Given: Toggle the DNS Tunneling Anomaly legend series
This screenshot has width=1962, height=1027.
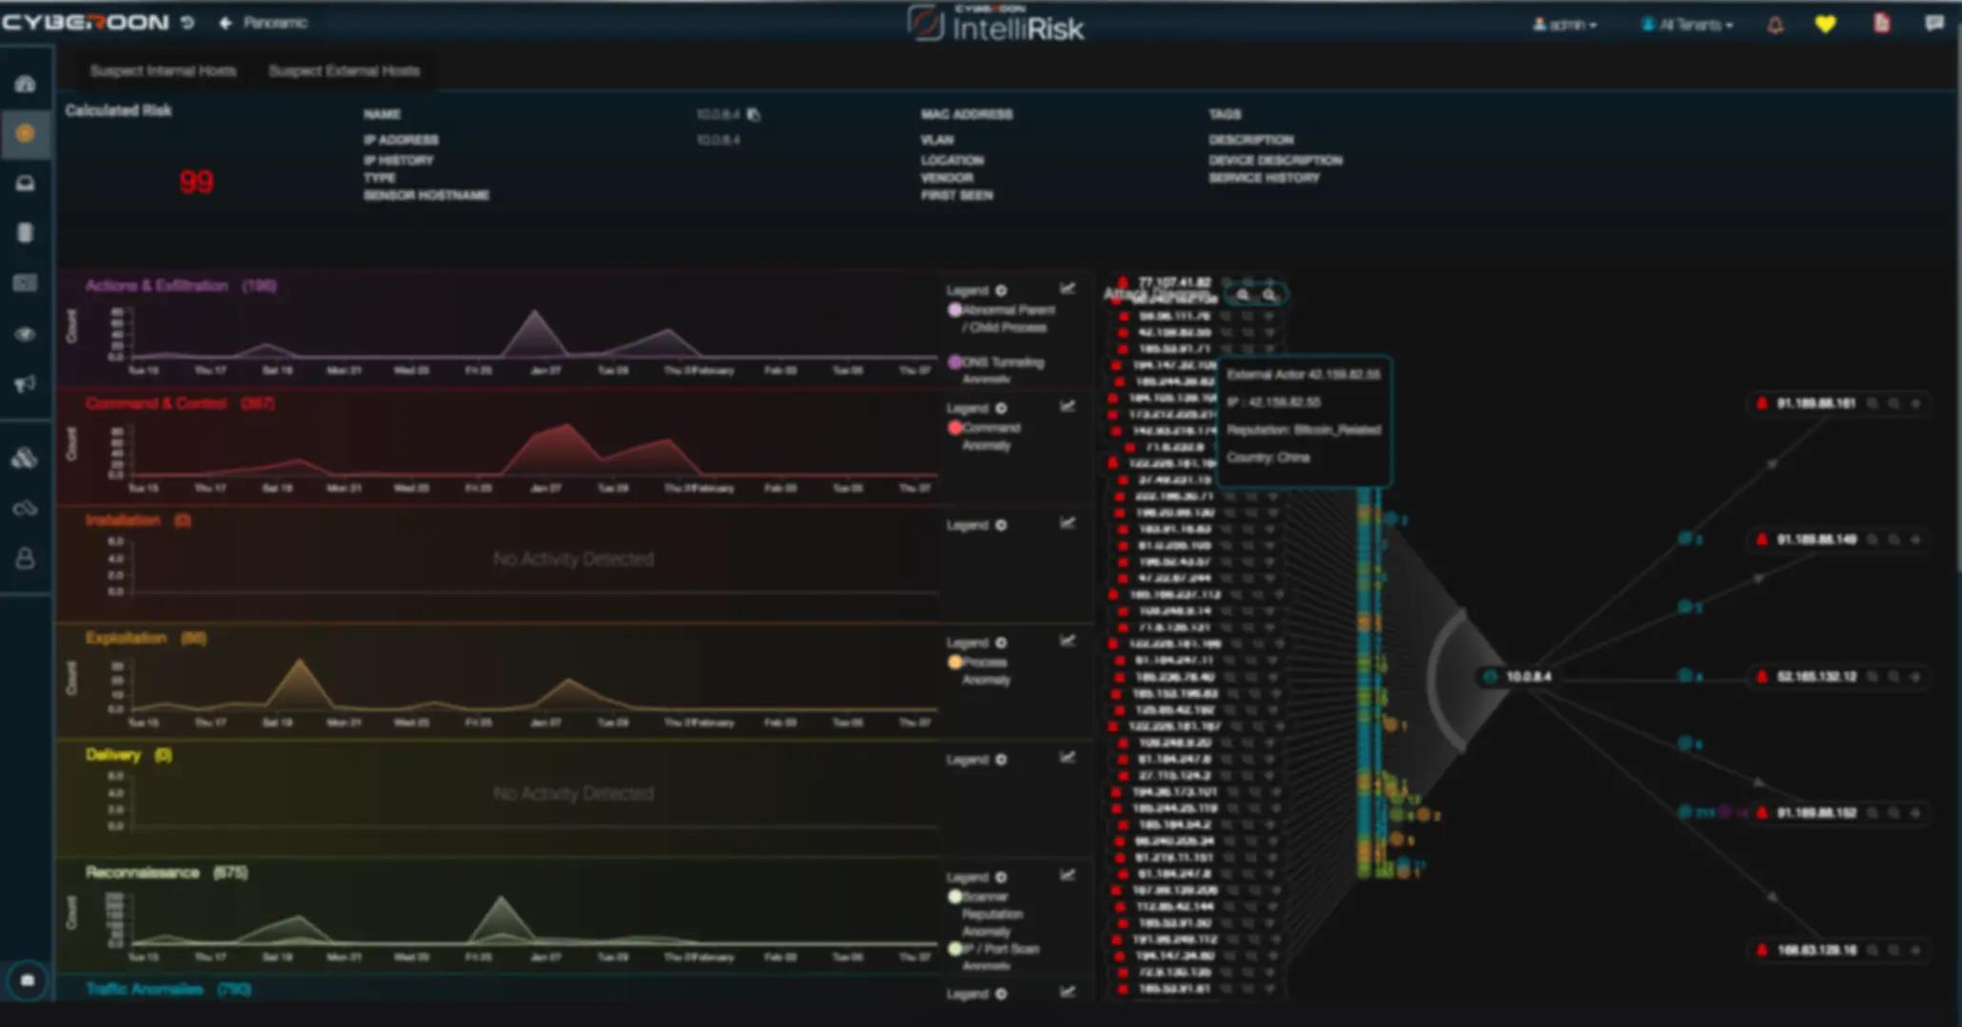Looking at the screenshot, I should [x=997, y=370].
